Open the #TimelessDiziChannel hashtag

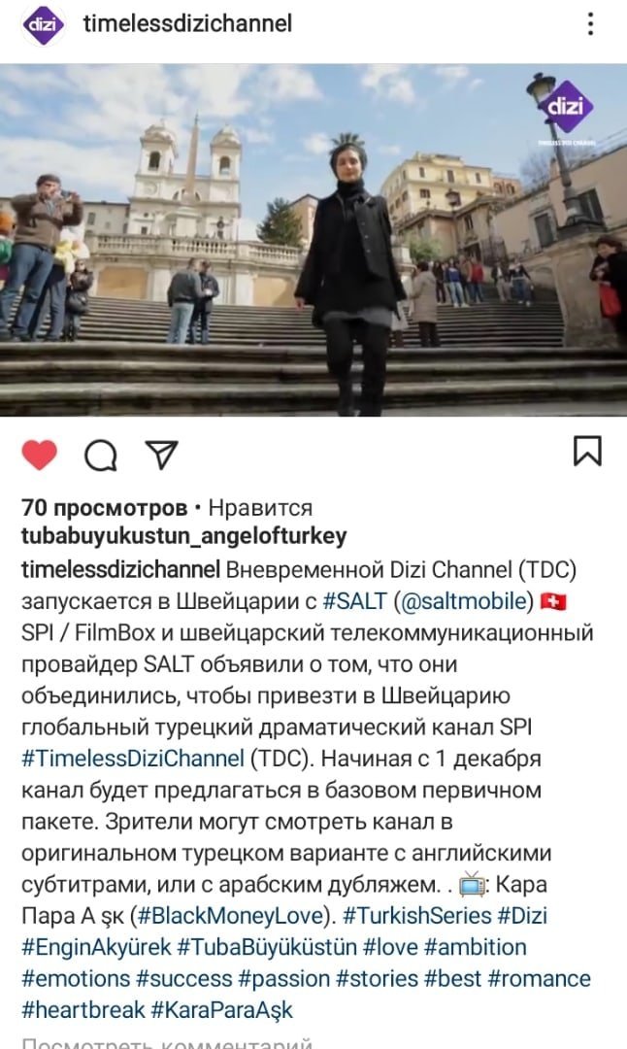pos(133,759)
